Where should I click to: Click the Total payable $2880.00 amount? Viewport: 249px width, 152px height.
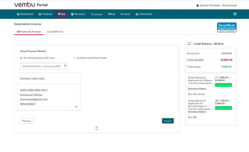pyautogui.click(x=227, y=60)
